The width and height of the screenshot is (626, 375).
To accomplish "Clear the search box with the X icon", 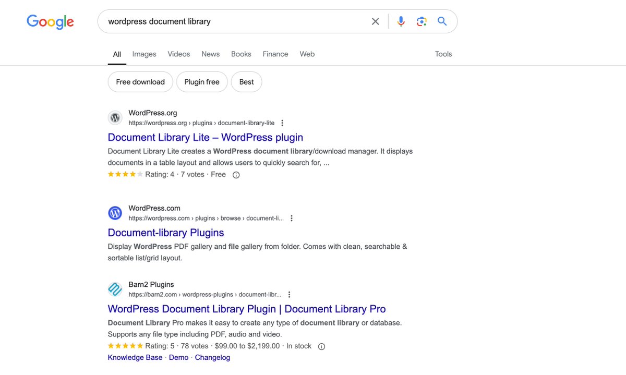I will [376, 21].
